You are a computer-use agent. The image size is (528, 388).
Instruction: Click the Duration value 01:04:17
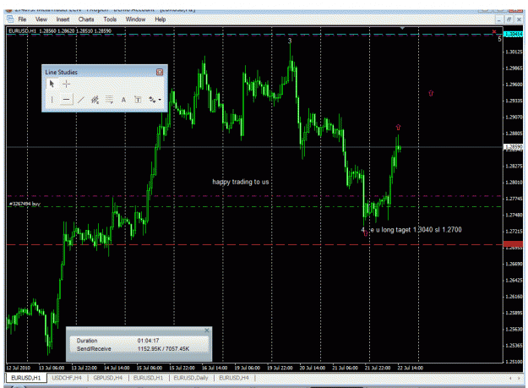(x=148, y=341)
